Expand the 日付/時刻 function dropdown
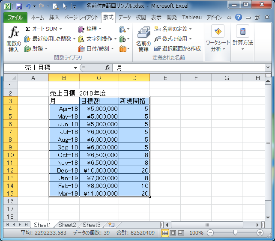 pyautogui.click(x=112, y=49)
